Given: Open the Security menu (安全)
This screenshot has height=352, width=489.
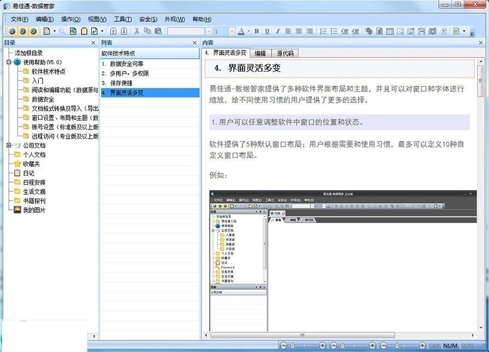Looking at the screenshot, I should coord(148,19).
